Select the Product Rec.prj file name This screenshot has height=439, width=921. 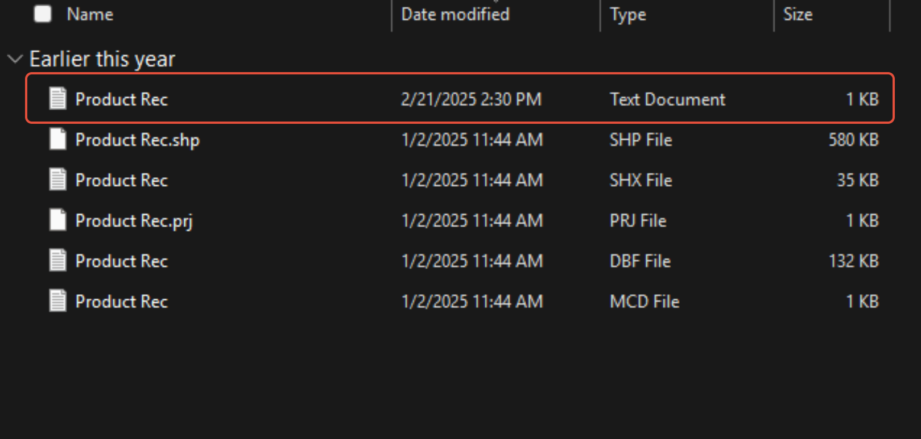click(134, 220)
